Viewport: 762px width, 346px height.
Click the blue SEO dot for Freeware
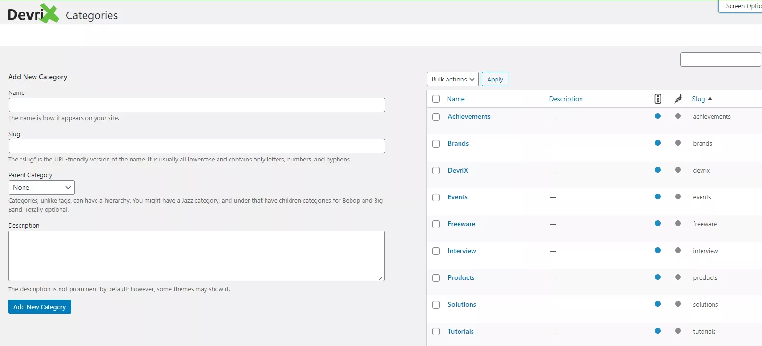658,223
